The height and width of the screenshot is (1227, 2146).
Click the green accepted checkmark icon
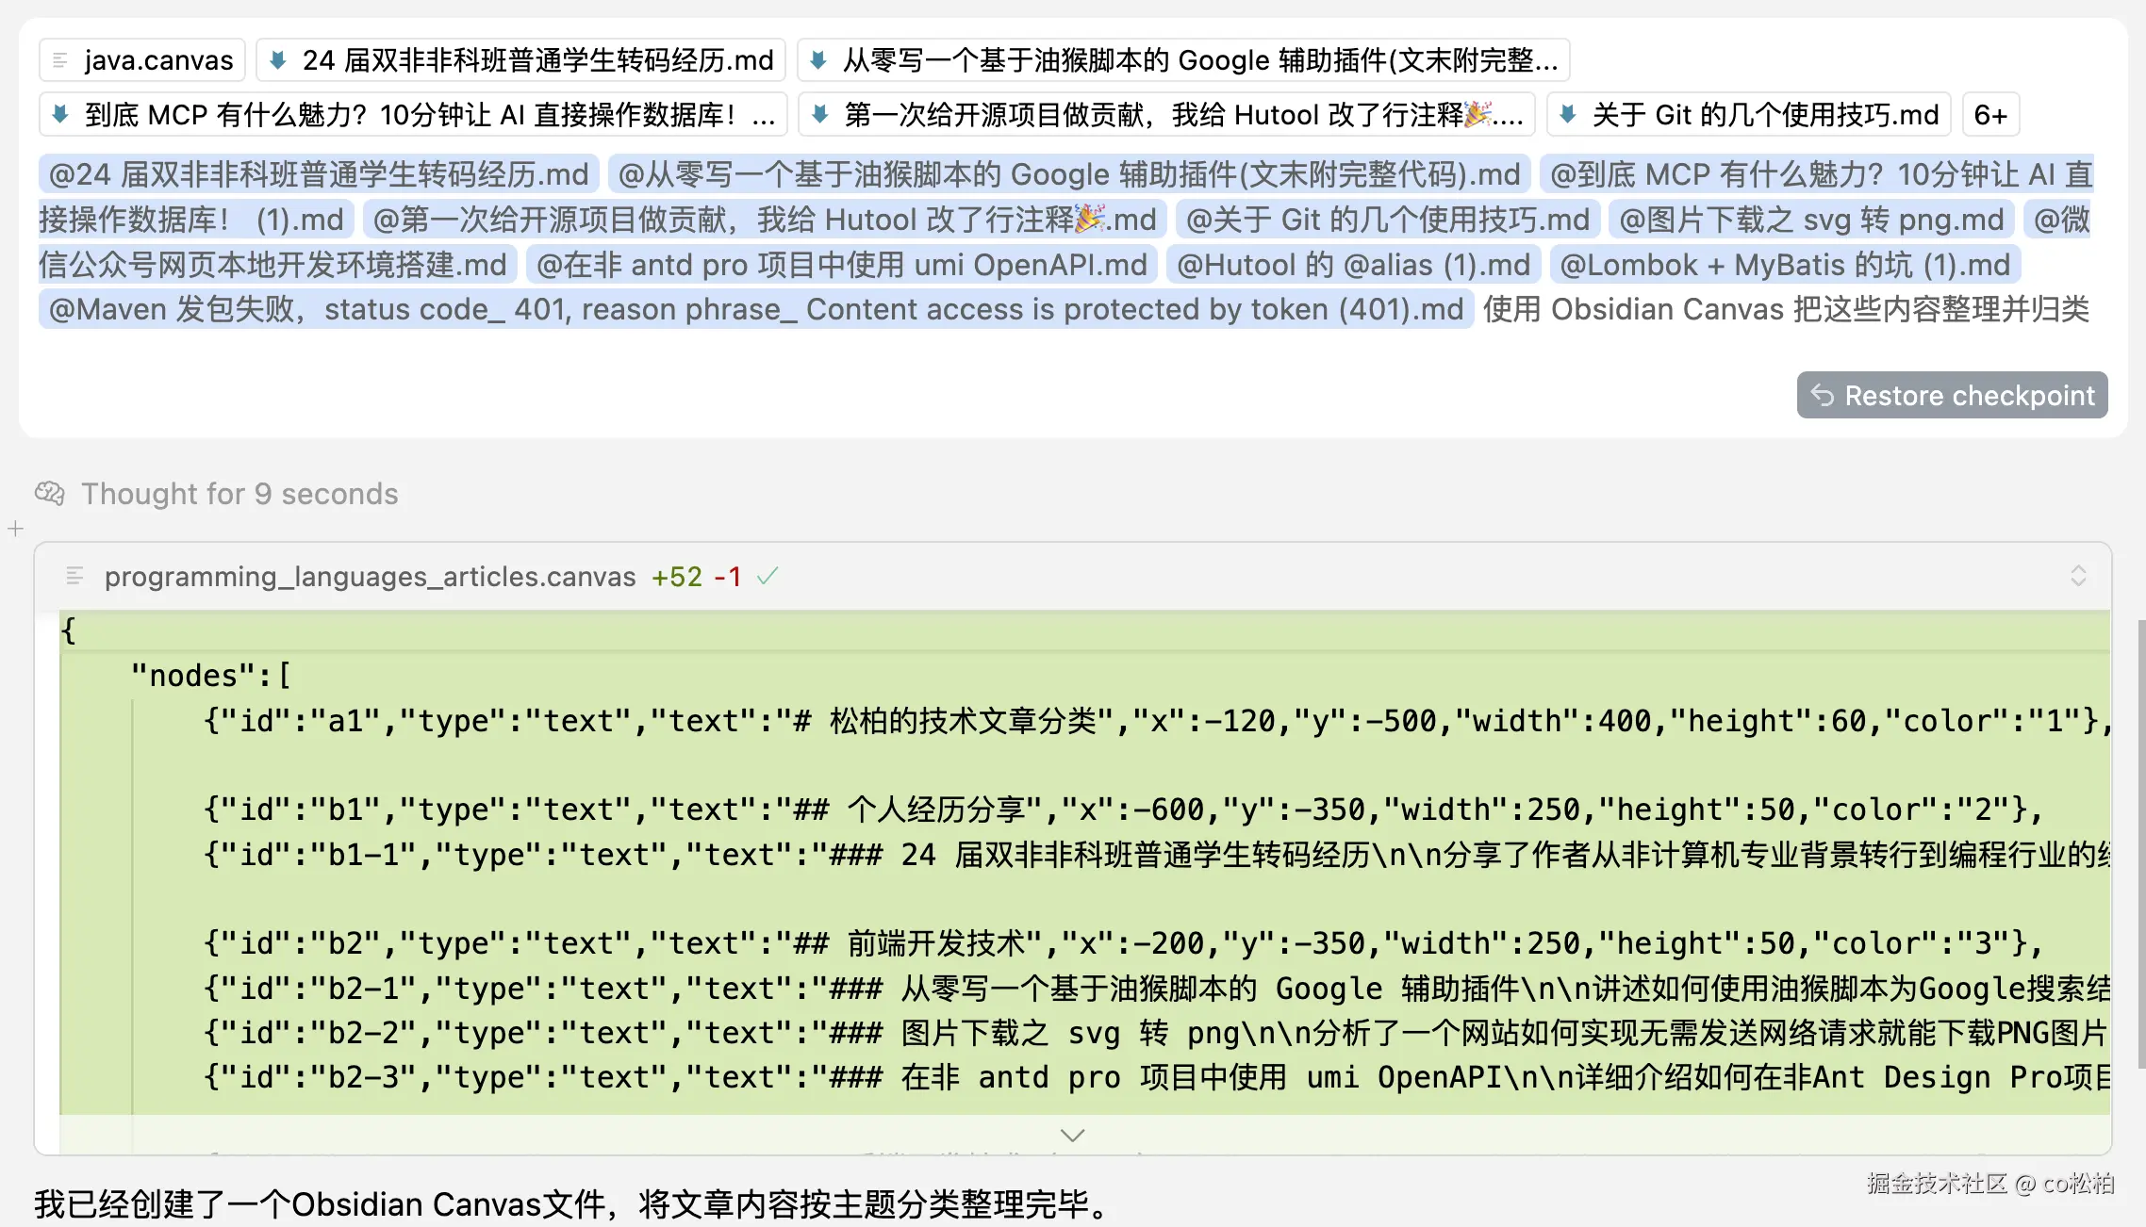[x=768, y=576]
